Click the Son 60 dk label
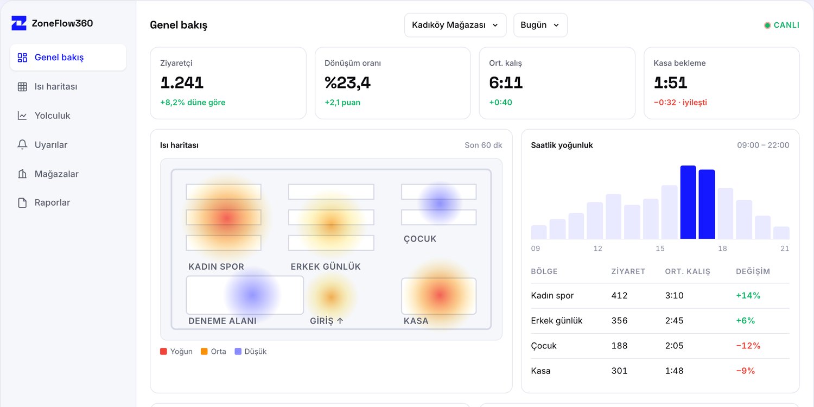The image size is (814, 407). coord(484,145)
